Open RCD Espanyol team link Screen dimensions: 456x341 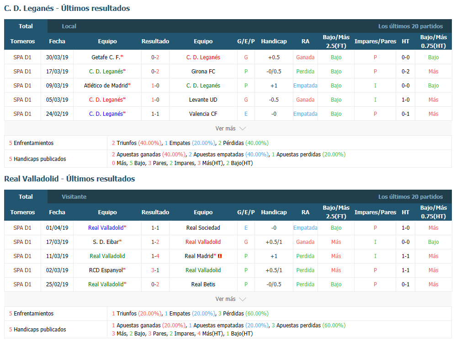106,270
